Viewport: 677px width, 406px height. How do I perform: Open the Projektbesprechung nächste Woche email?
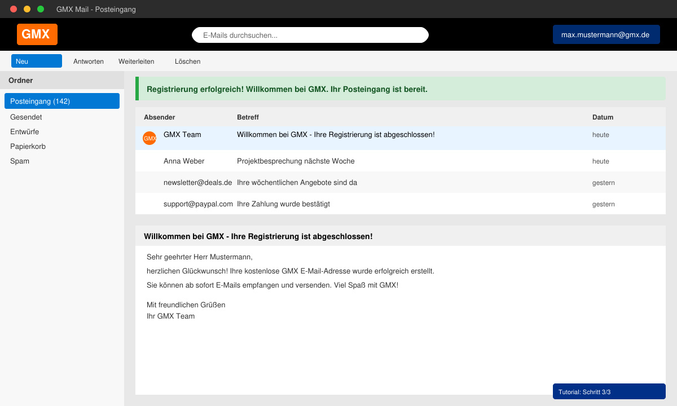coord(296,161)
